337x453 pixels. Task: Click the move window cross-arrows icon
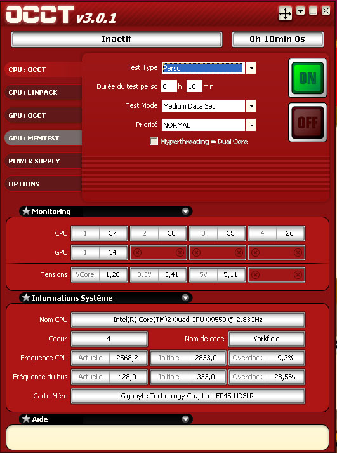(285, 13)
